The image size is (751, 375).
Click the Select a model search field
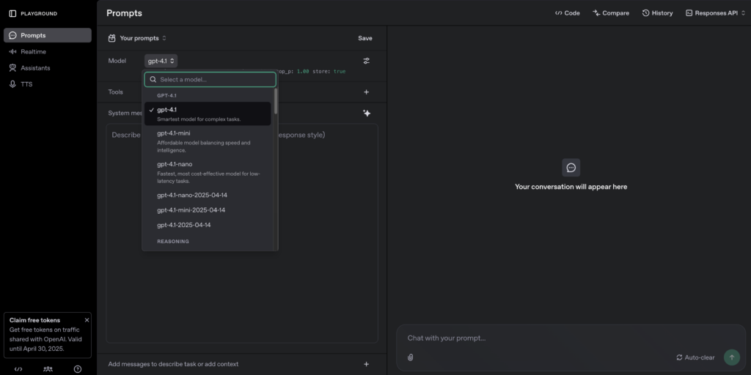click(210, 79)
